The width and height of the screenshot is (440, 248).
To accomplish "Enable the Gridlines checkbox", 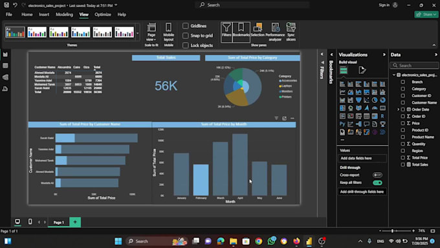I will pos(186,26).
